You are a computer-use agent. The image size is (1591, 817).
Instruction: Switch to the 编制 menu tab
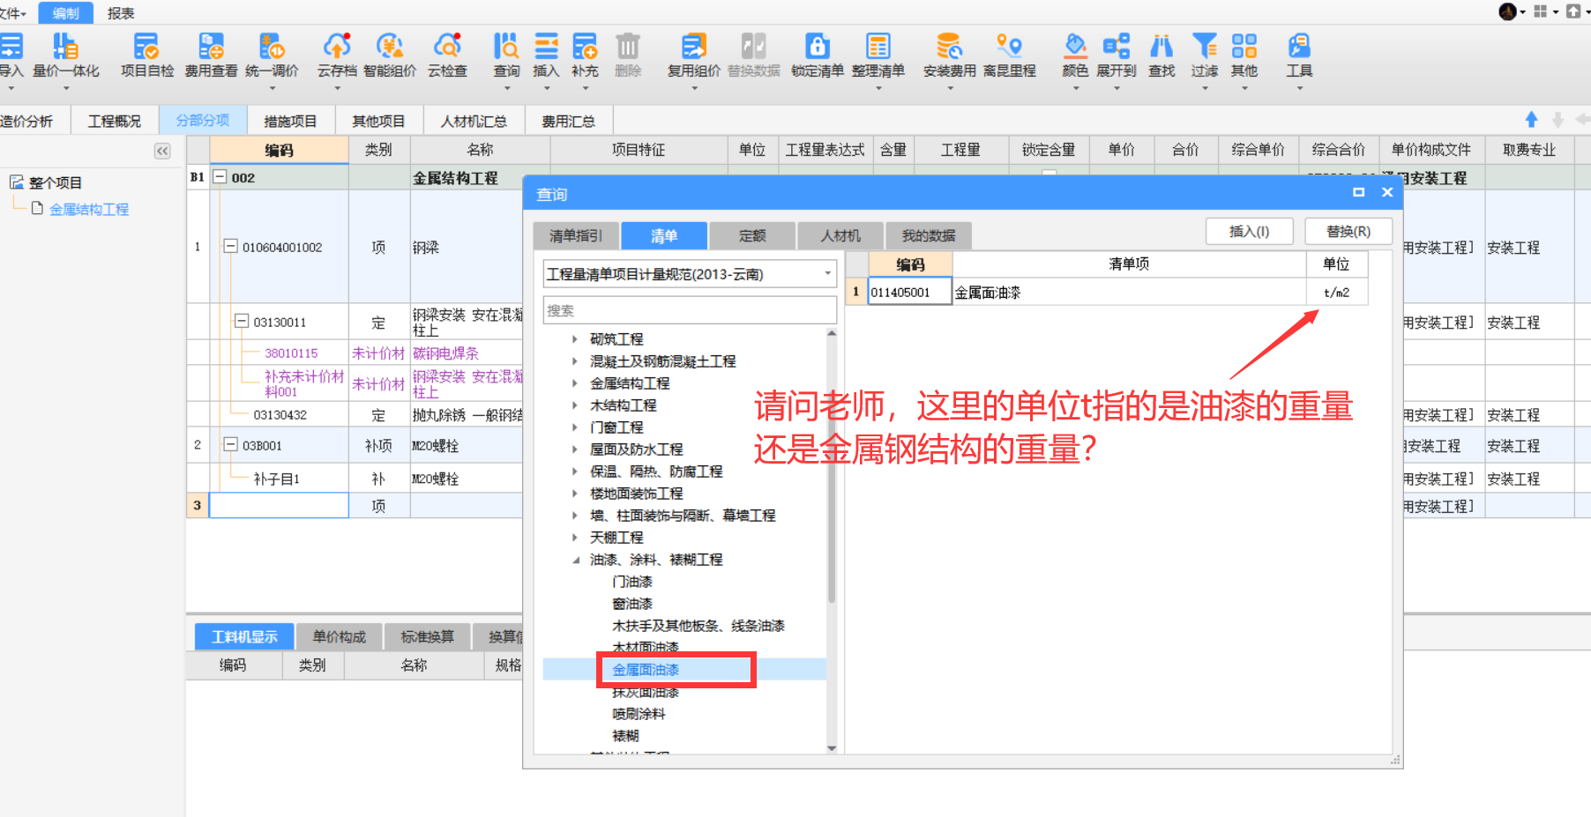[65, 12]
